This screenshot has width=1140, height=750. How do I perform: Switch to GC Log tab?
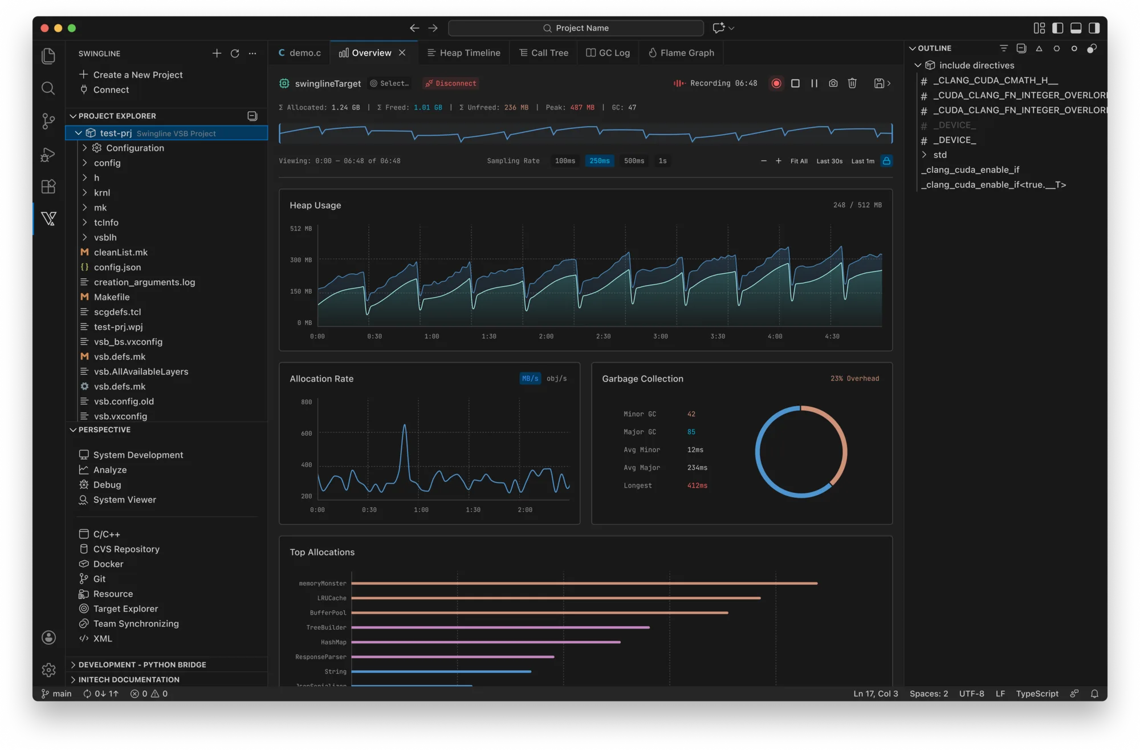point(608,52)
